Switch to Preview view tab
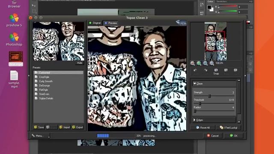The height and width of the screenshot is (154, 274). (x=110, y=23)
